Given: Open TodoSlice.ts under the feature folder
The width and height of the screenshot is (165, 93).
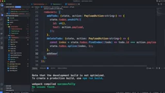Looking at the screenshot, I should click(15, 38).
